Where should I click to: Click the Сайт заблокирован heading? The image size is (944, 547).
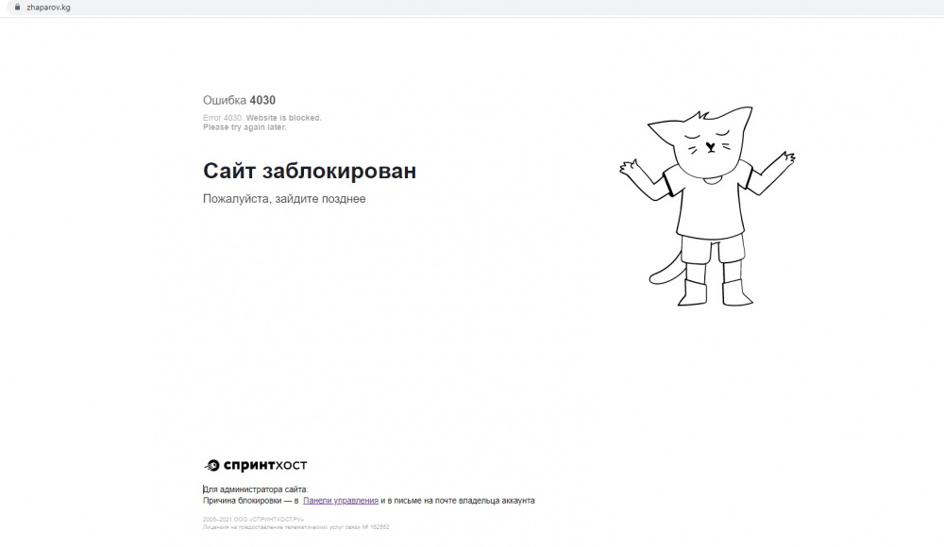pyautogui.click(x=309, y=171)
